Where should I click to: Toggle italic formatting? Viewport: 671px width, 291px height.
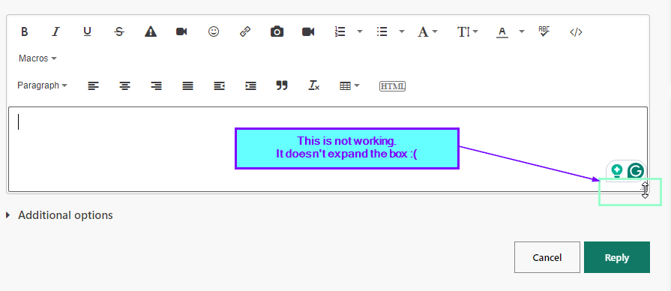pos(55,31)
